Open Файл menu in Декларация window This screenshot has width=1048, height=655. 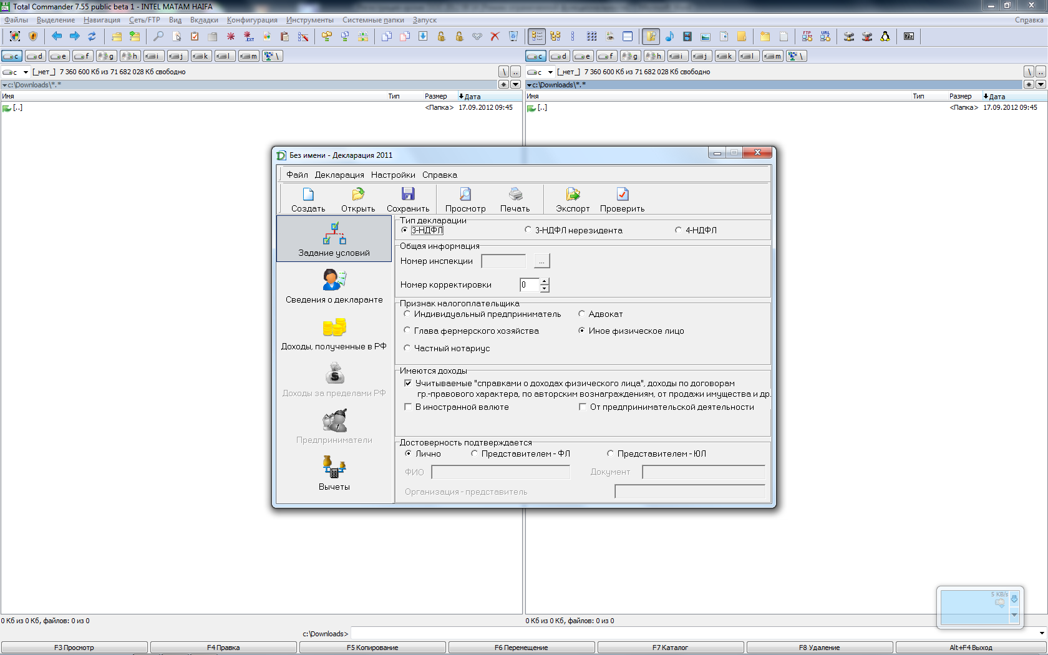click(x=297, y=175)
